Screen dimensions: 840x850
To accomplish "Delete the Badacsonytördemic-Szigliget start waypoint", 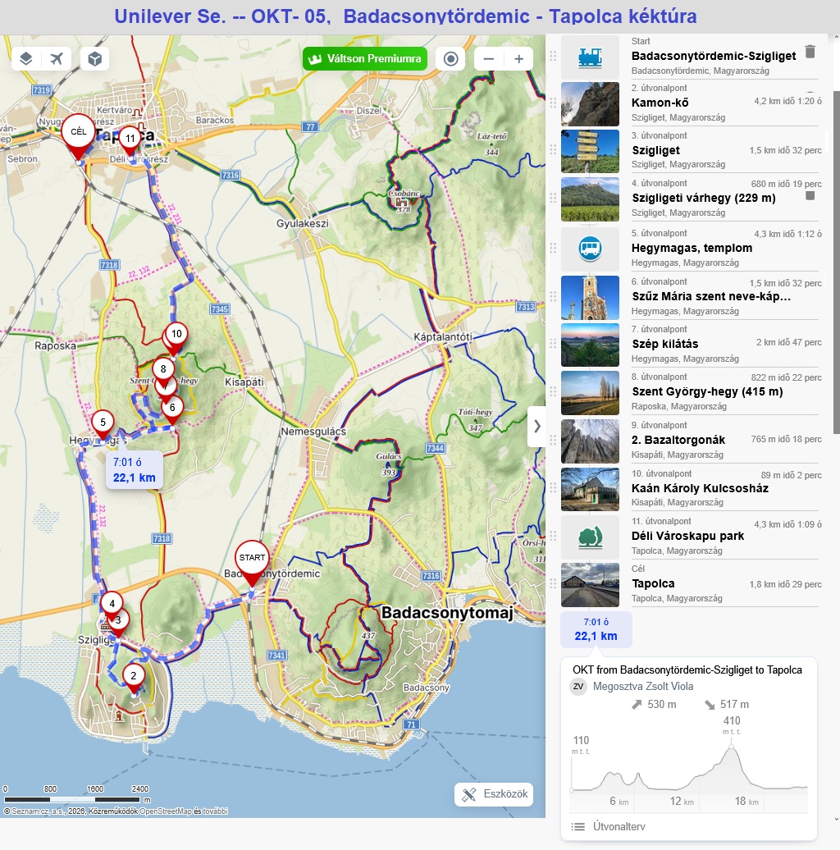I will (x=810, y=53).
